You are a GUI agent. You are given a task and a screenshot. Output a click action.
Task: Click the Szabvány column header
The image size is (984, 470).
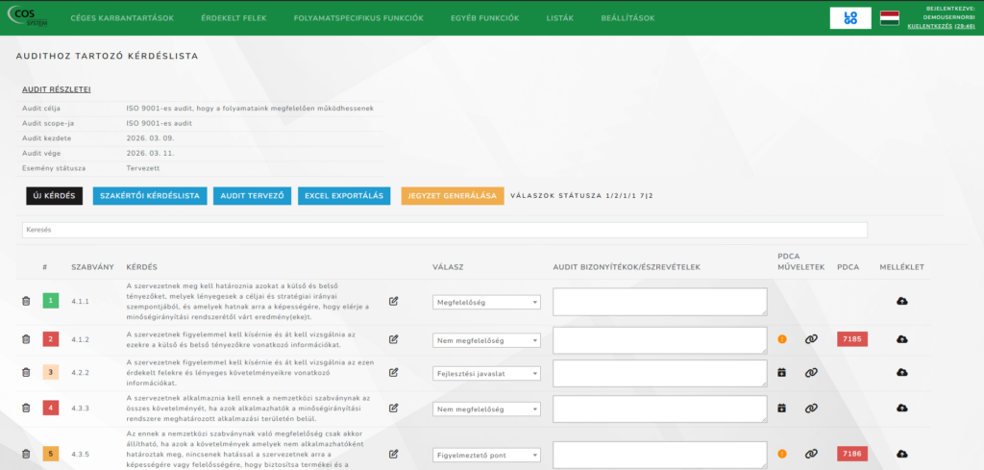tap(93, 267)
